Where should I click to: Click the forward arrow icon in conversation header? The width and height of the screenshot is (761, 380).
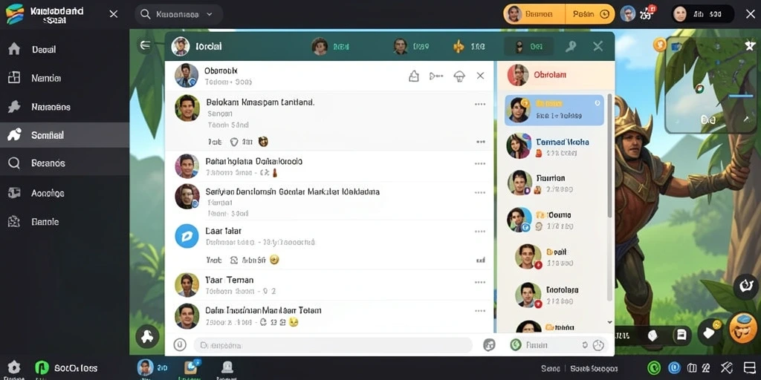click(x=435, y=76)
